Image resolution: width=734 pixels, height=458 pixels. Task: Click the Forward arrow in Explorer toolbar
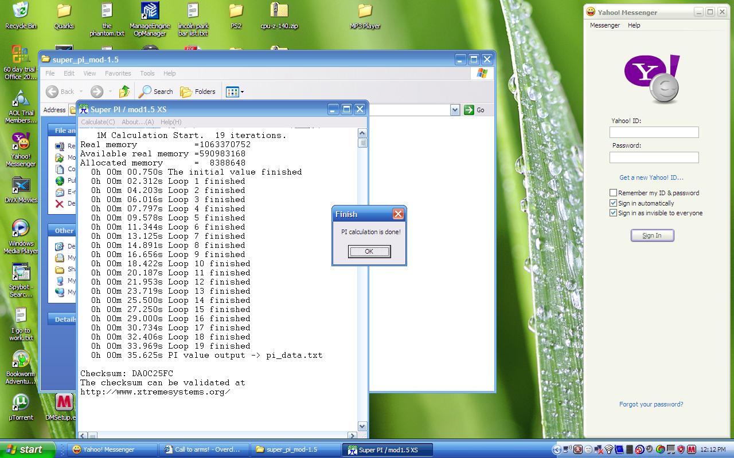(x=96, y=92)
